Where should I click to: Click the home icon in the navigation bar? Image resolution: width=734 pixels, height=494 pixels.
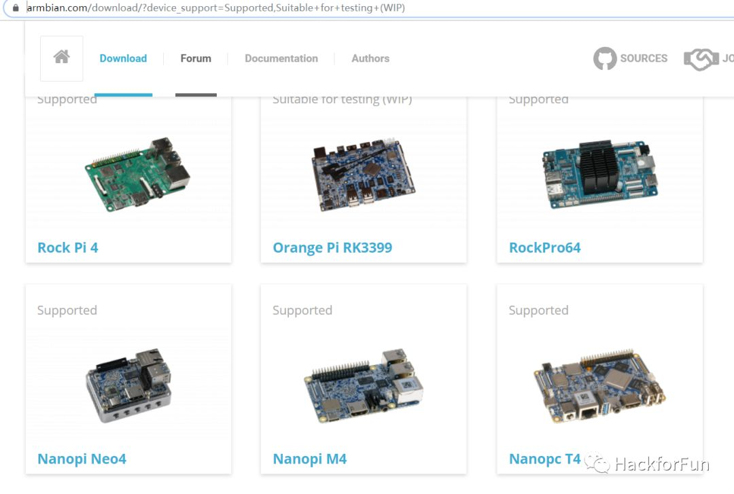[61, 57]
